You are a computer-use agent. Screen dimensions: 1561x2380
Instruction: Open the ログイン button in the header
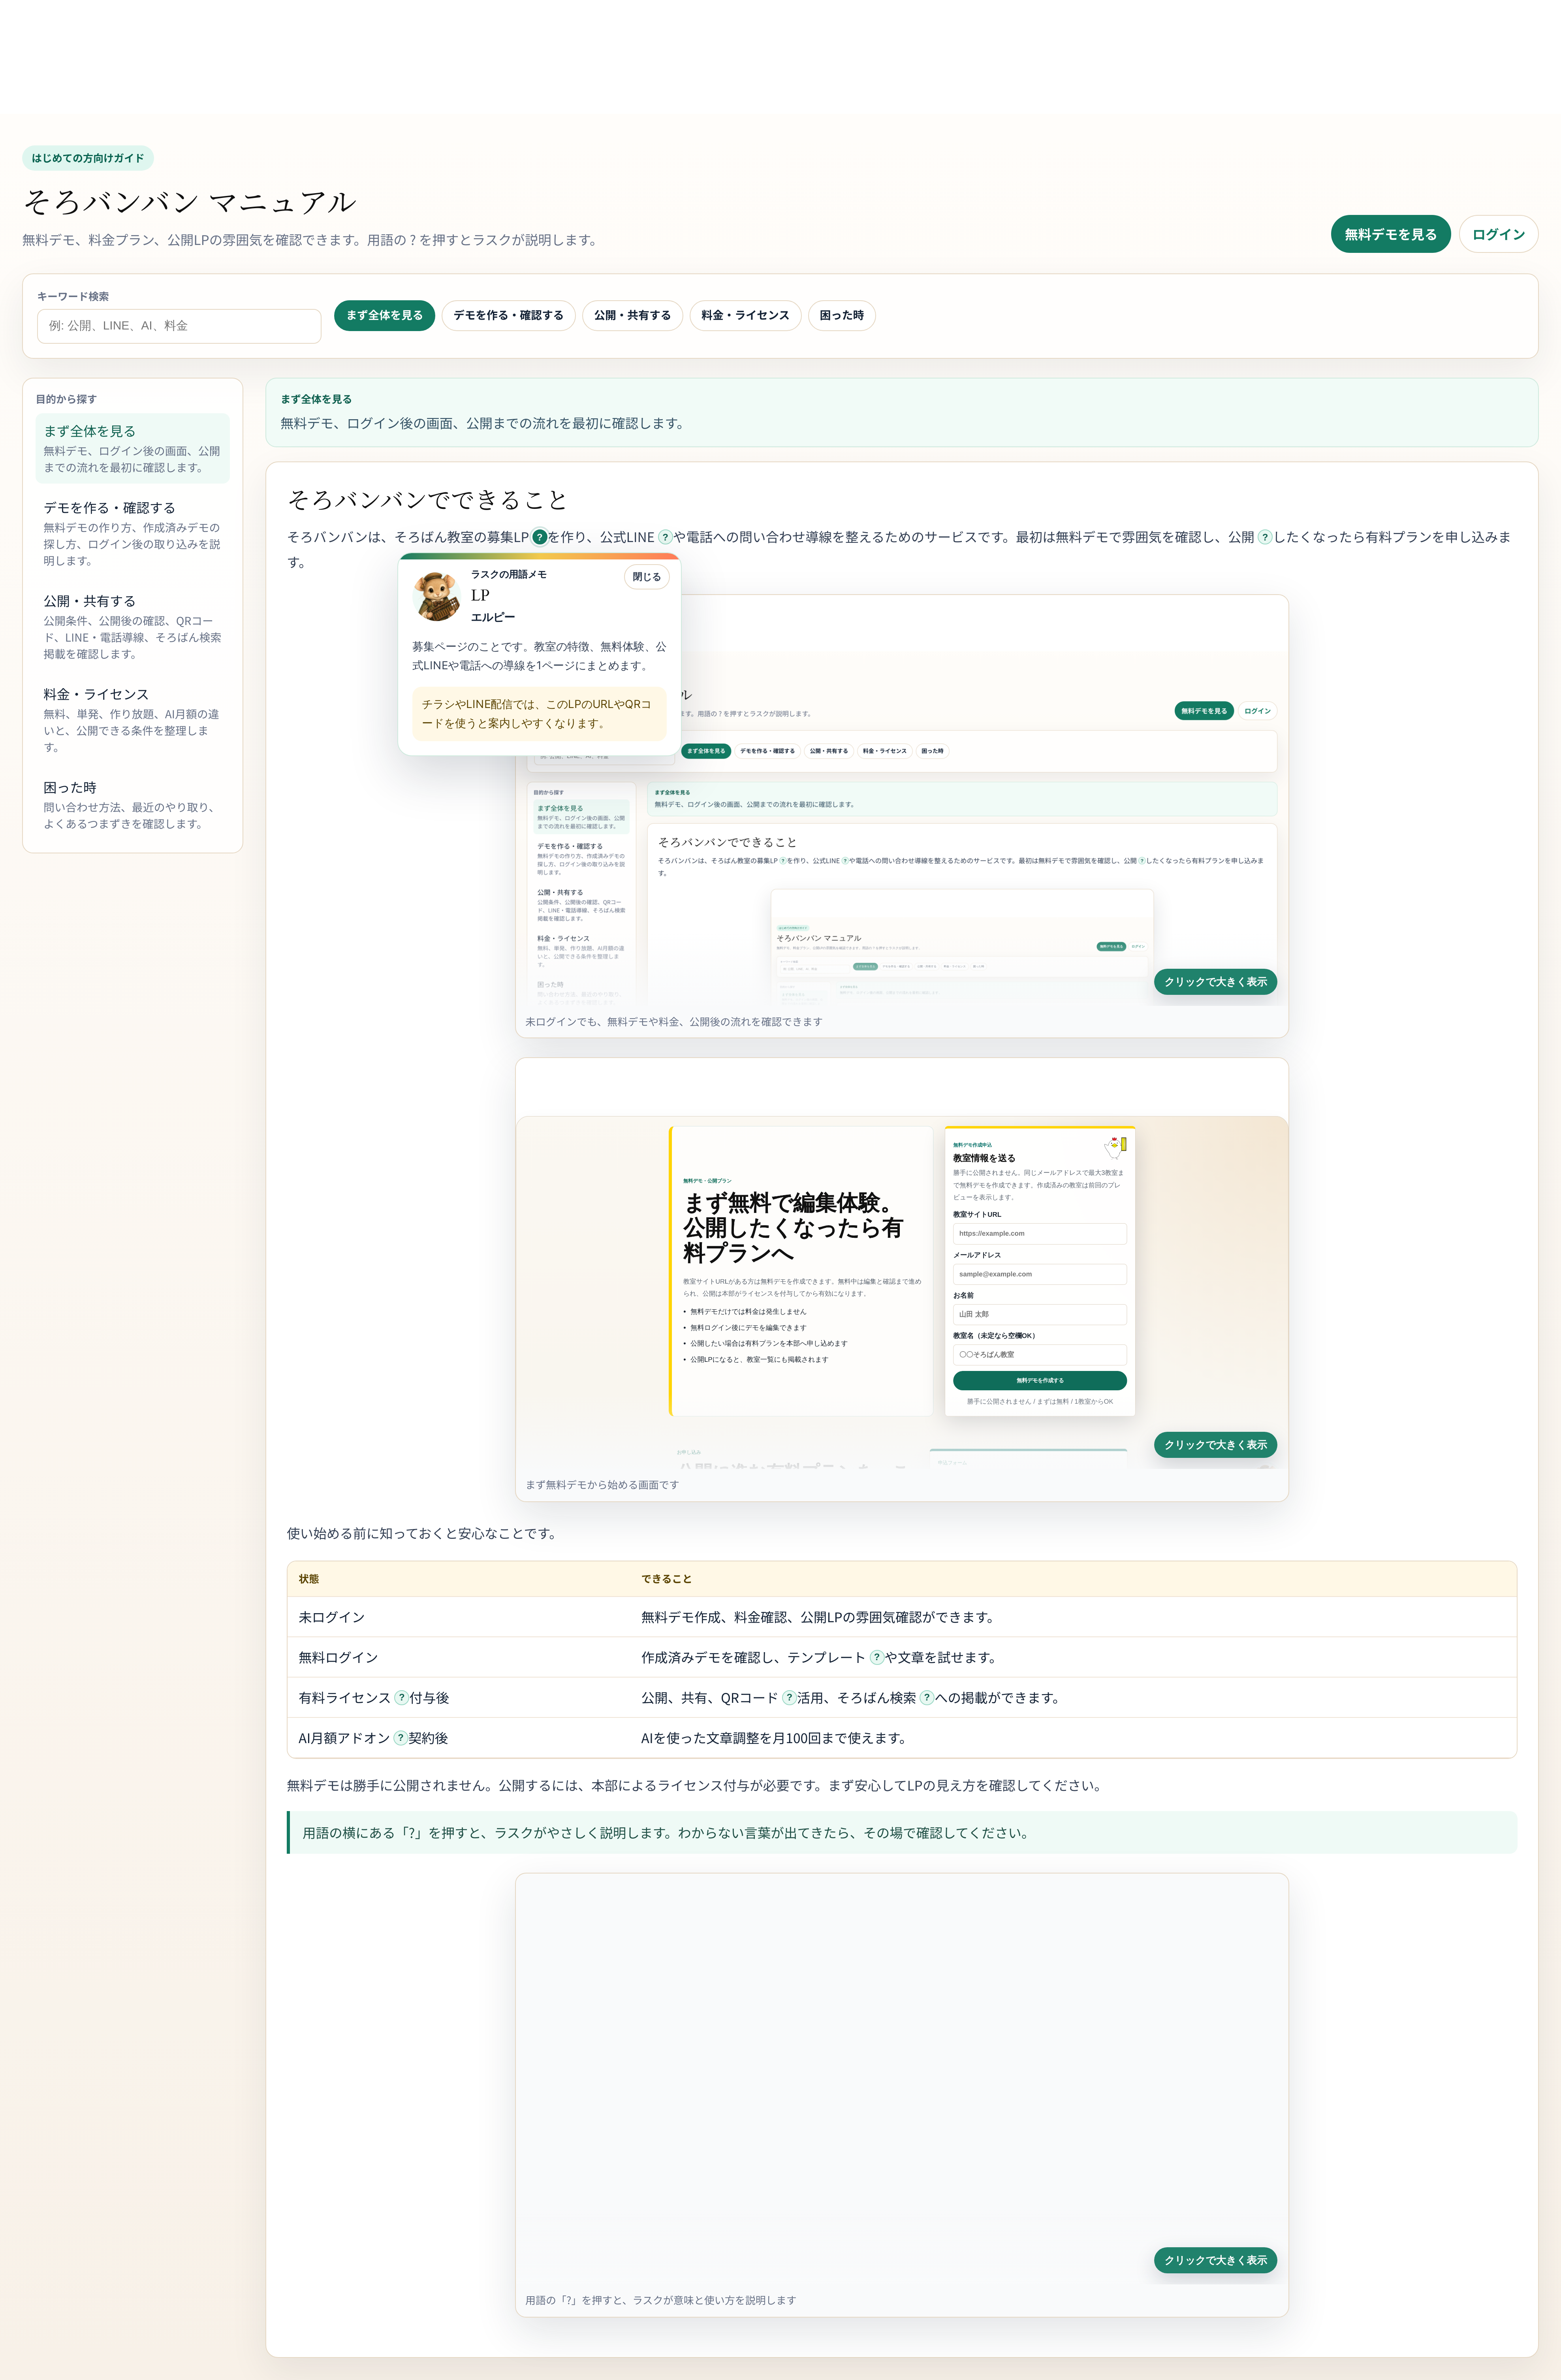[x=1498, y=234]
